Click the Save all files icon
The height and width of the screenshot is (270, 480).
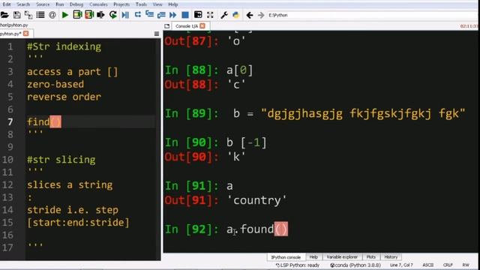point(28,15)
